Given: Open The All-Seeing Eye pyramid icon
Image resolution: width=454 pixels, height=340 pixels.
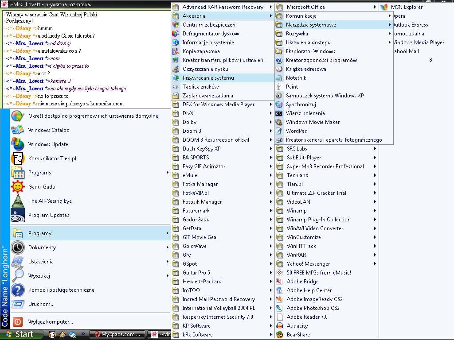Looking at the screenshot, I should coord(17,201).
